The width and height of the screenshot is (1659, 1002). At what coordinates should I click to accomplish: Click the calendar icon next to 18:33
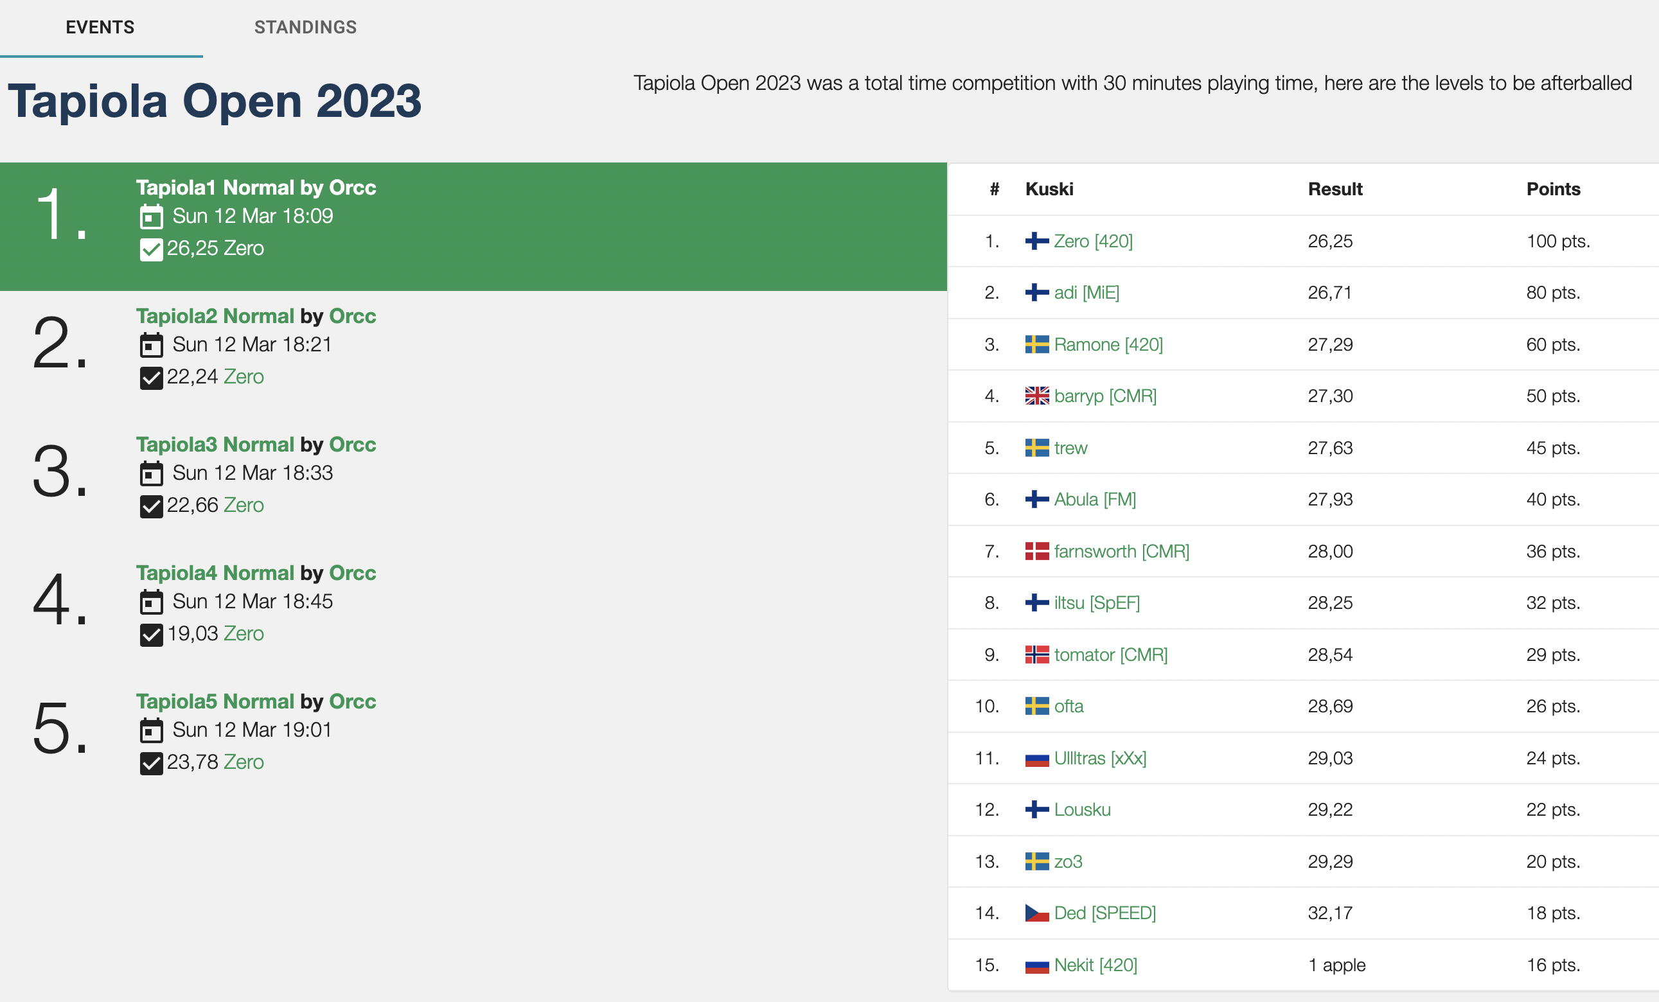coord(151,474)
